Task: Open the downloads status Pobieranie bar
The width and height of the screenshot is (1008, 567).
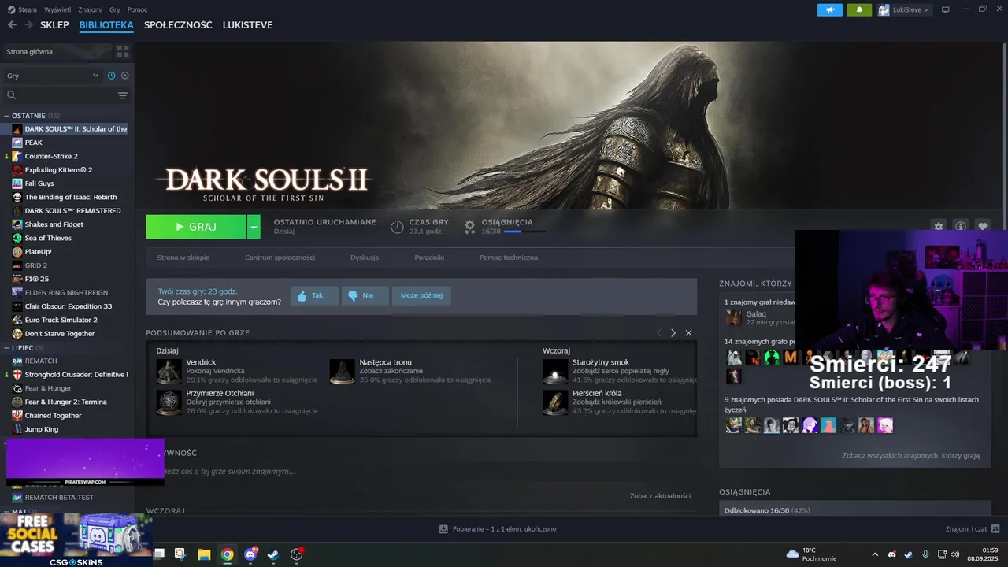Action: coord(498,529)
